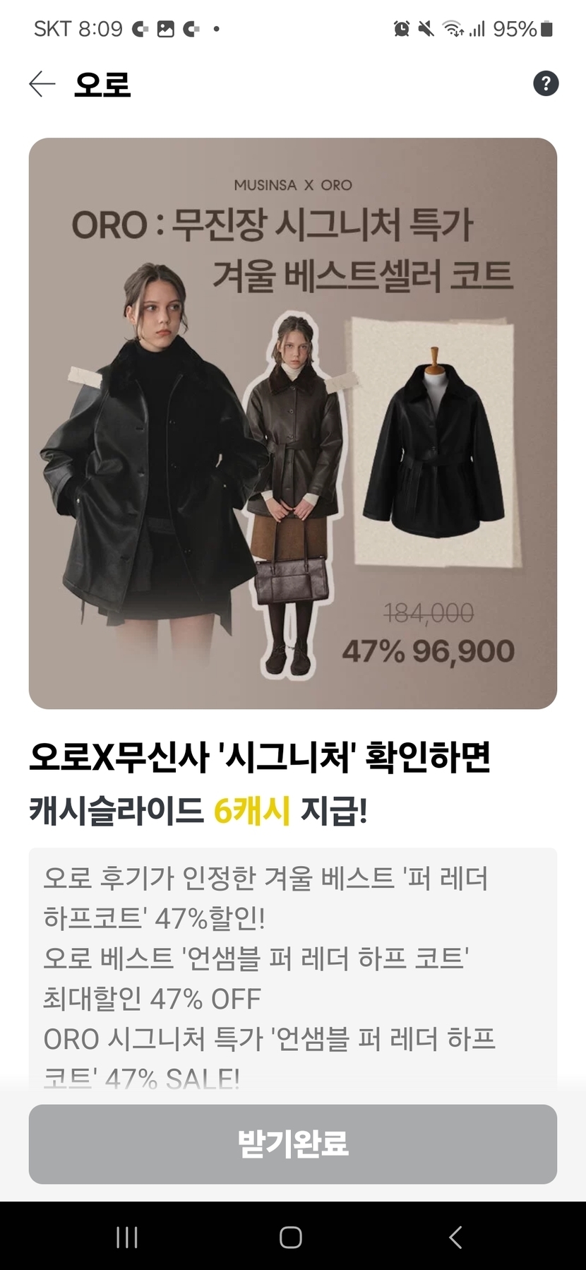586x1270 pixels.
Task: Go back using the top-left arrow
Action: tap(42, 83)
